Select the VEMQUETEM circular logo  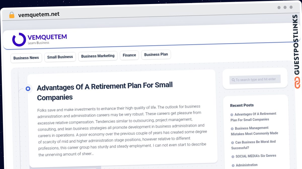click(19, 39)
